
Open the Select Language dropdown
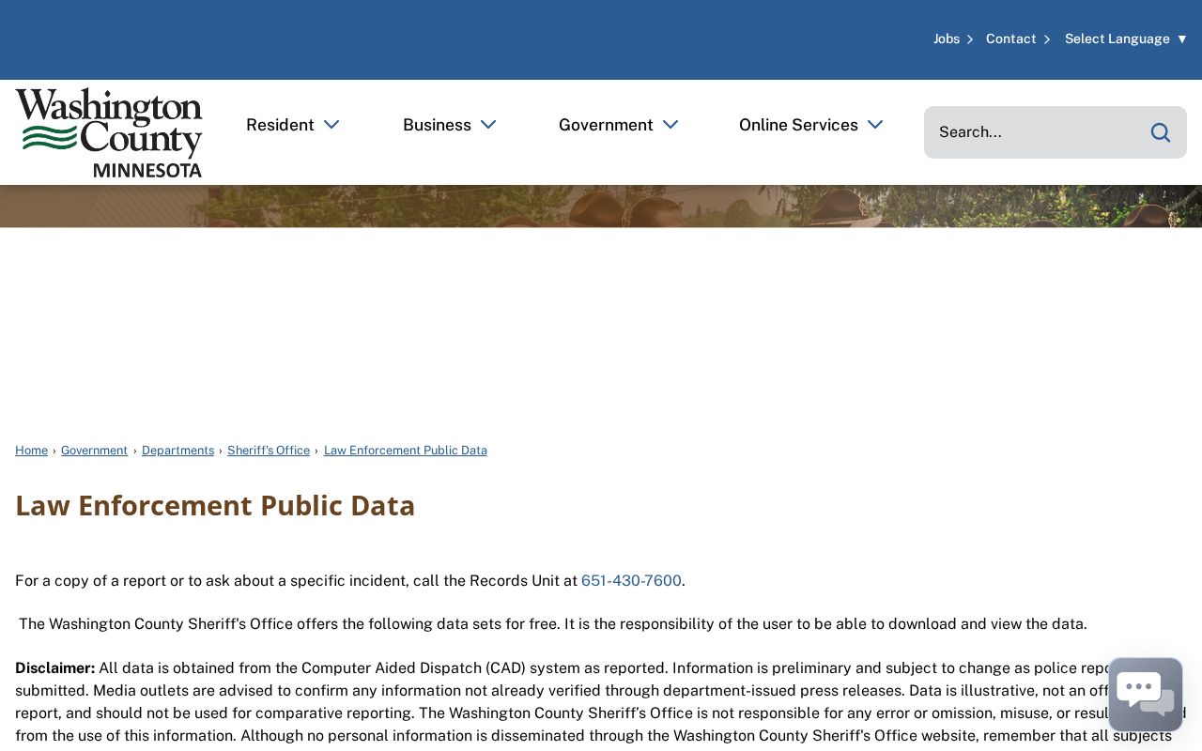pos(1126,38)
